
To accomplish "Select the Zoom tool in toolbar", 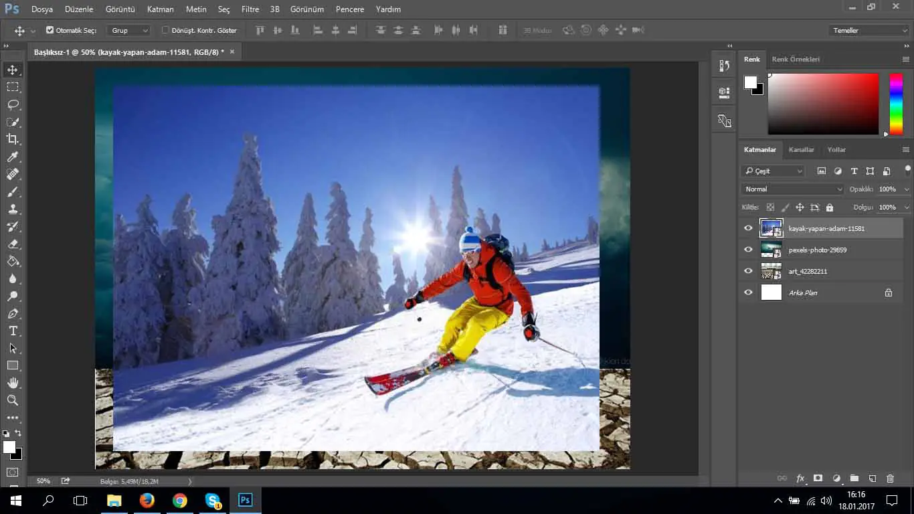I will point(13,400).
